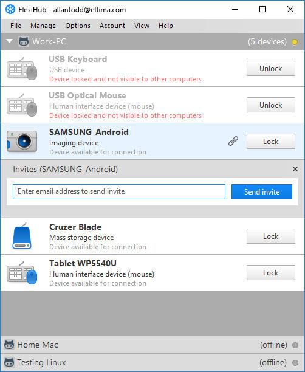Image resolution: width=305 pixels, height=372 pixels.
Task: Maximize the FlexiHub window
Action: 262,9
